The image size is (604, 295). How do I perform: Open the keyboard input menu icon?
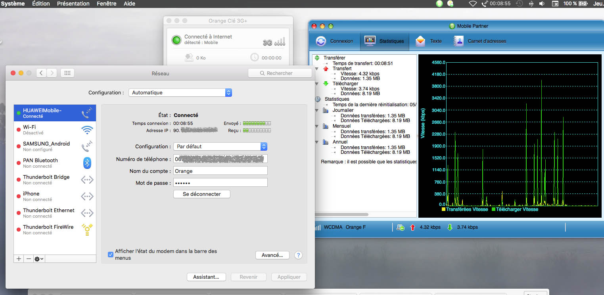(x=556, y=4)
